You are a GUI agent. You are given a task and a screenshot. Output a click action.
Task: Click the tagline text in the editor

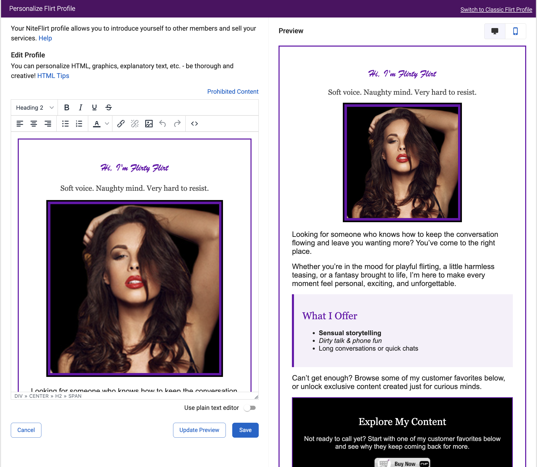click(134, 188)
